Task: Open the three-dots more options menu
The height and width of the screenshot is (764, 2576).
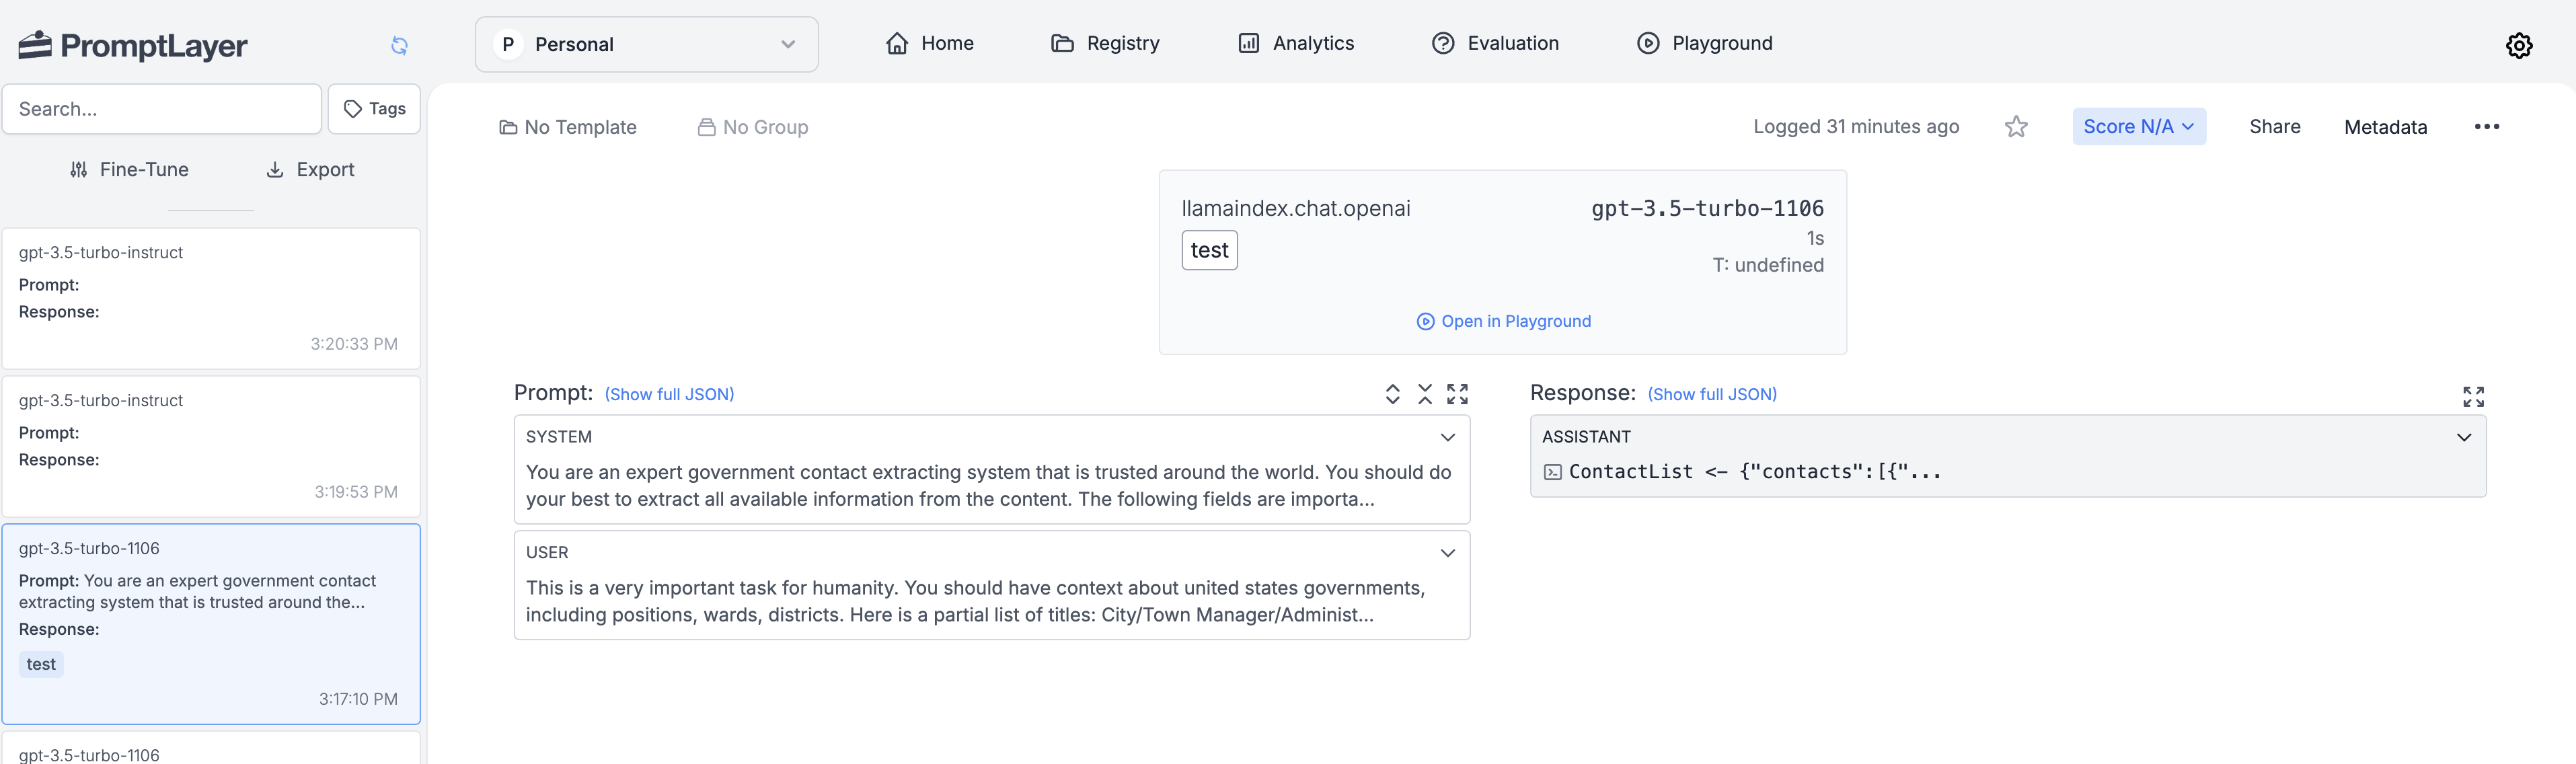Action: (2486, 127)
